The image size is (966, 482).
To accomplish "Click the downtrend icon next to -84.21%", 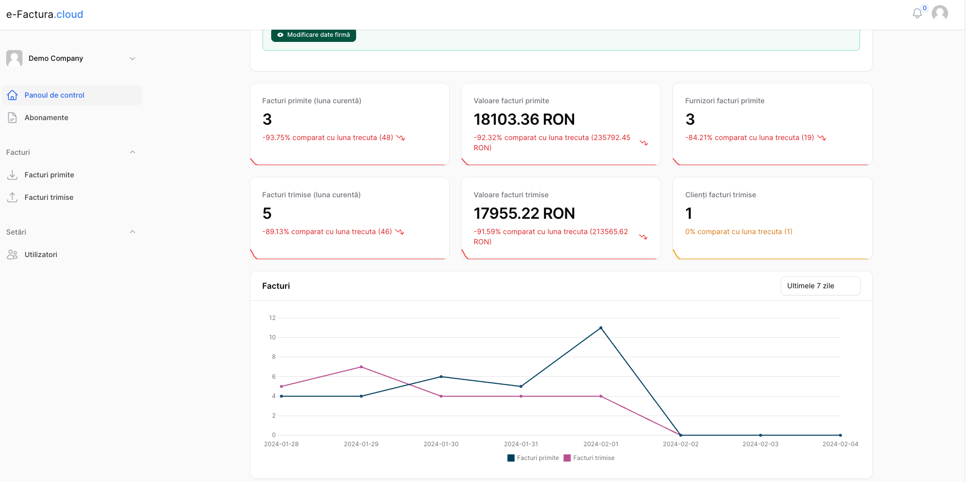I will point(822,137).
